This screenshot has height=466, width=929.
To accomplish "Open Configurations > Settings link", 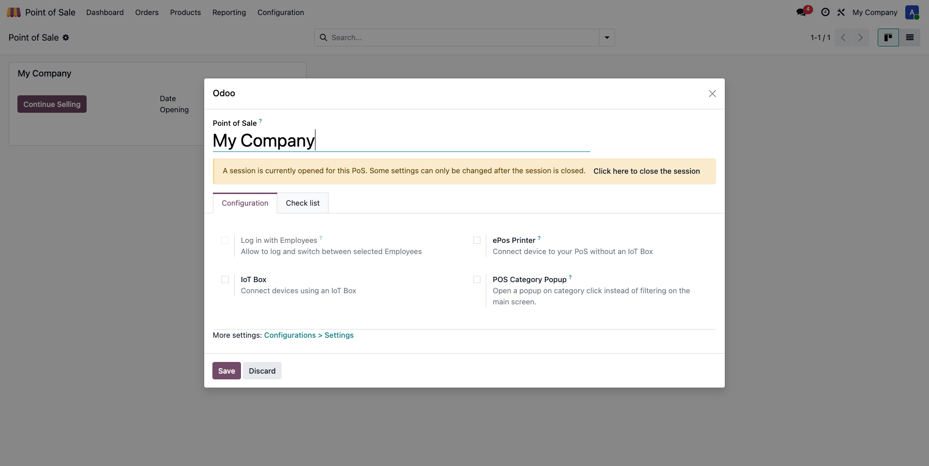I will [x=309, y=335].
